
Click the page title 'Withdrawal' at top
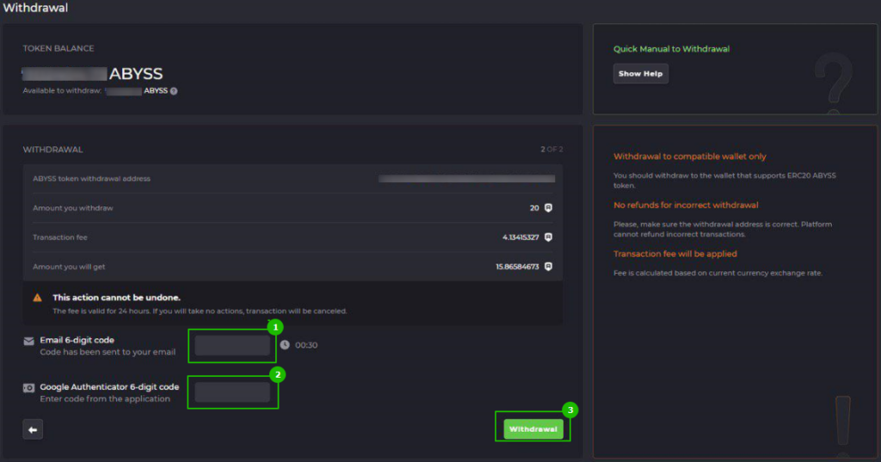[x=34, y=8]
